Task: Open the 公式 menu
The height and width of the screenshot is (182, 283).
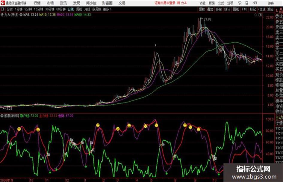Action: (x=221, y=3)
